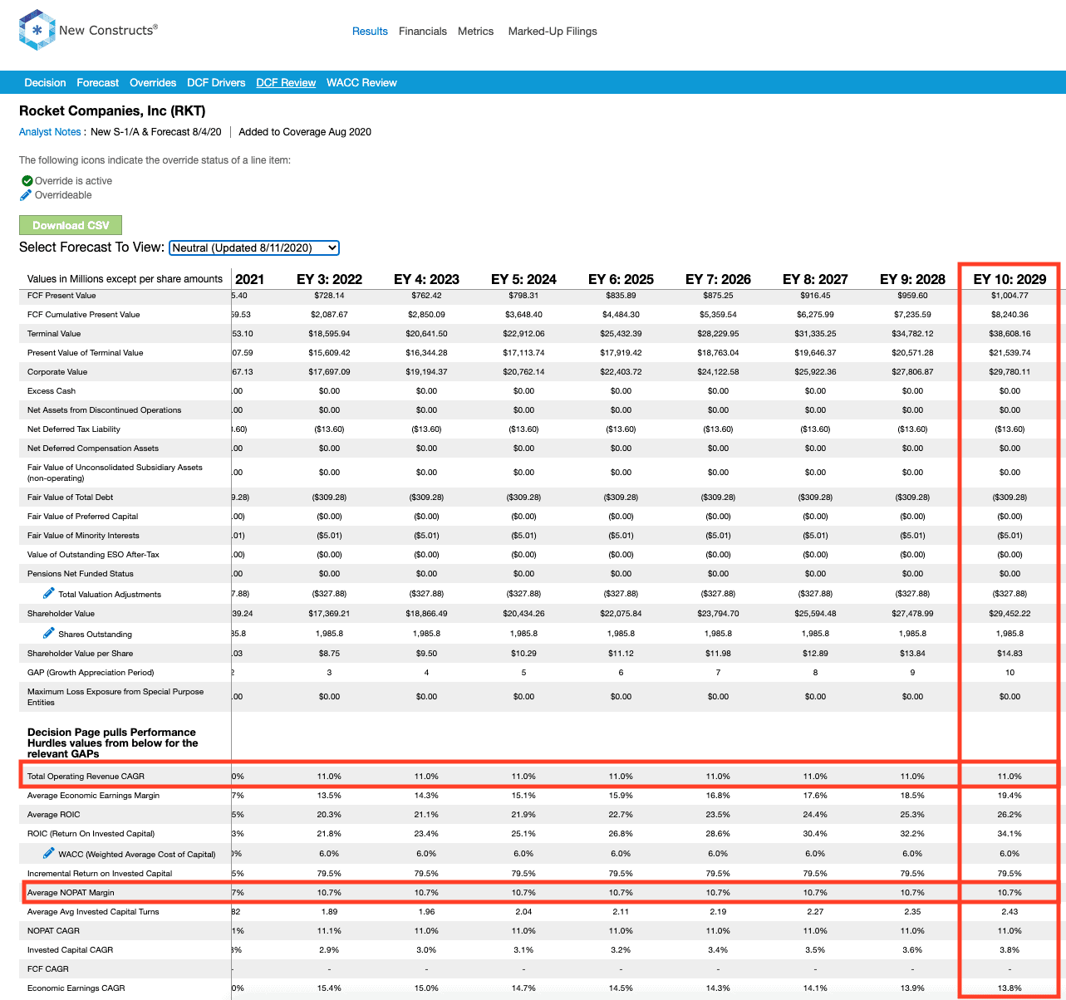The width and height of the screenshot is (1066, 1000).
Task: Click the New Constructs hexagon logo
Action: (37, 31)
